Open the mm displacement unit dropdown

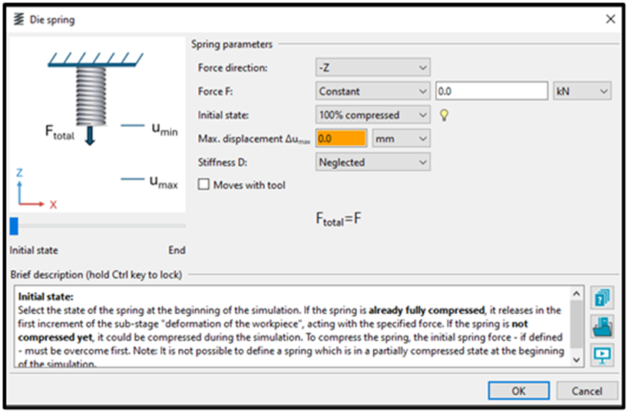pyautogui.click(x=401, y=139)
